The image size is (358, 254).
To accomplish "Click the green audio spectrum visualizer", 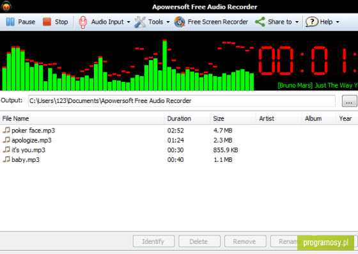I will click(x=128, y=65).
